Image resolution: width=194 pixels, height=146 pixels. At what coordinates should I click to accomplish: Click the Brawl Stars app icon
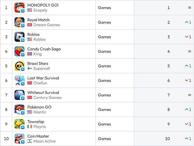tap(19, 66)
